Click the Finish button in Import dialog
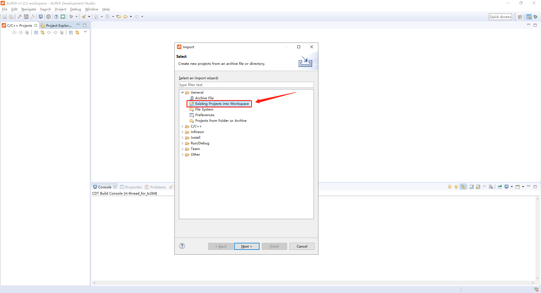The height and width of the screenshot is (293, 541). click(274, 246)
